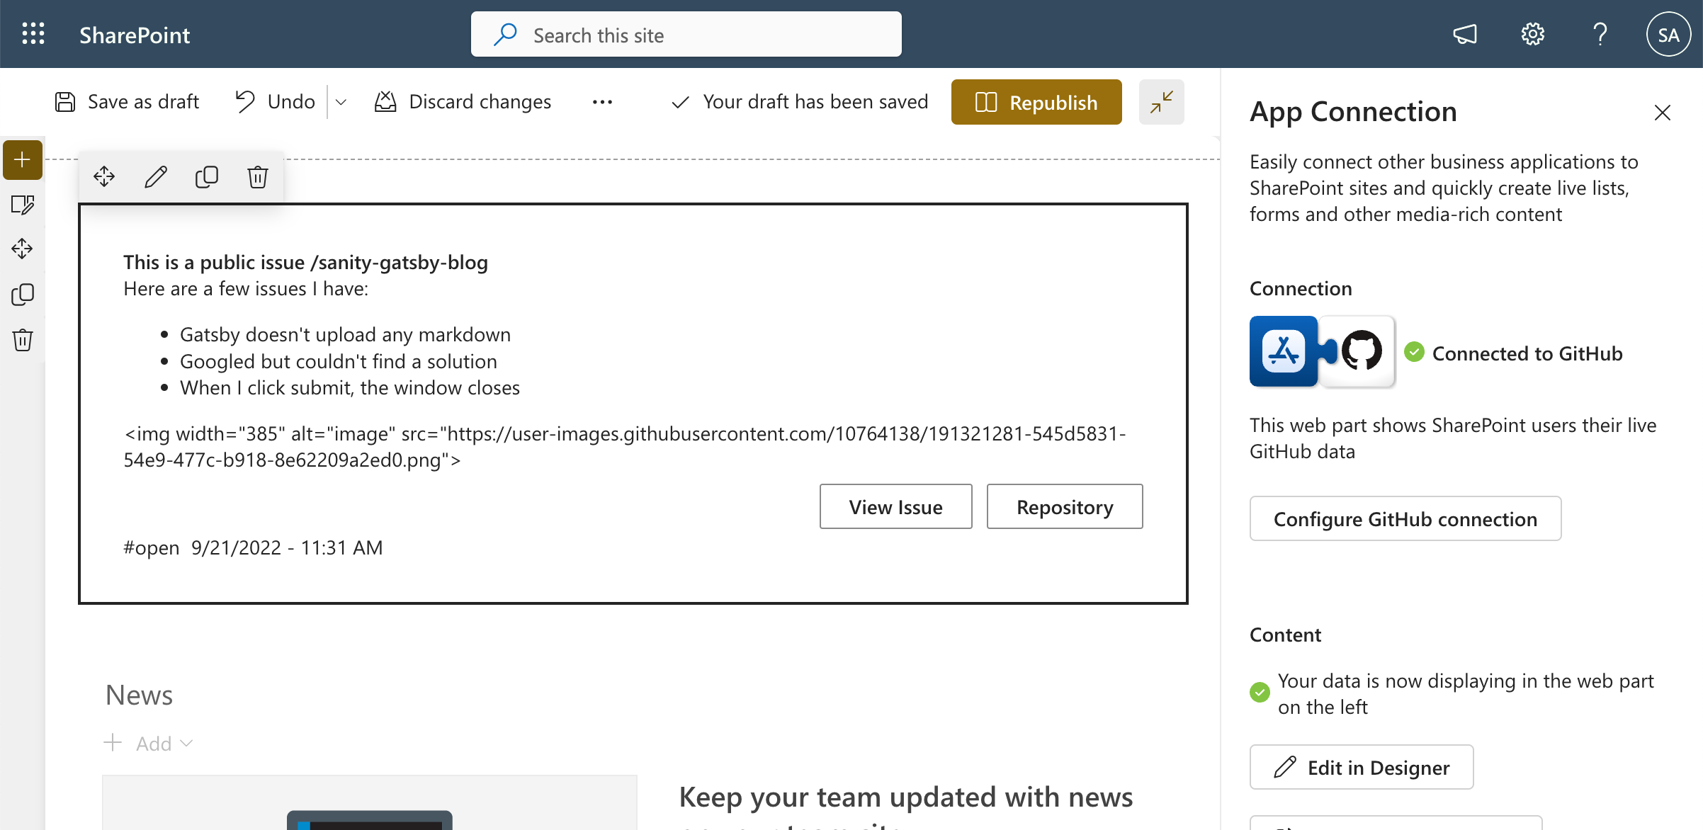The image size is (1703, 830).
Task: Click Your draft has been saved status
Action: [799, 102]
